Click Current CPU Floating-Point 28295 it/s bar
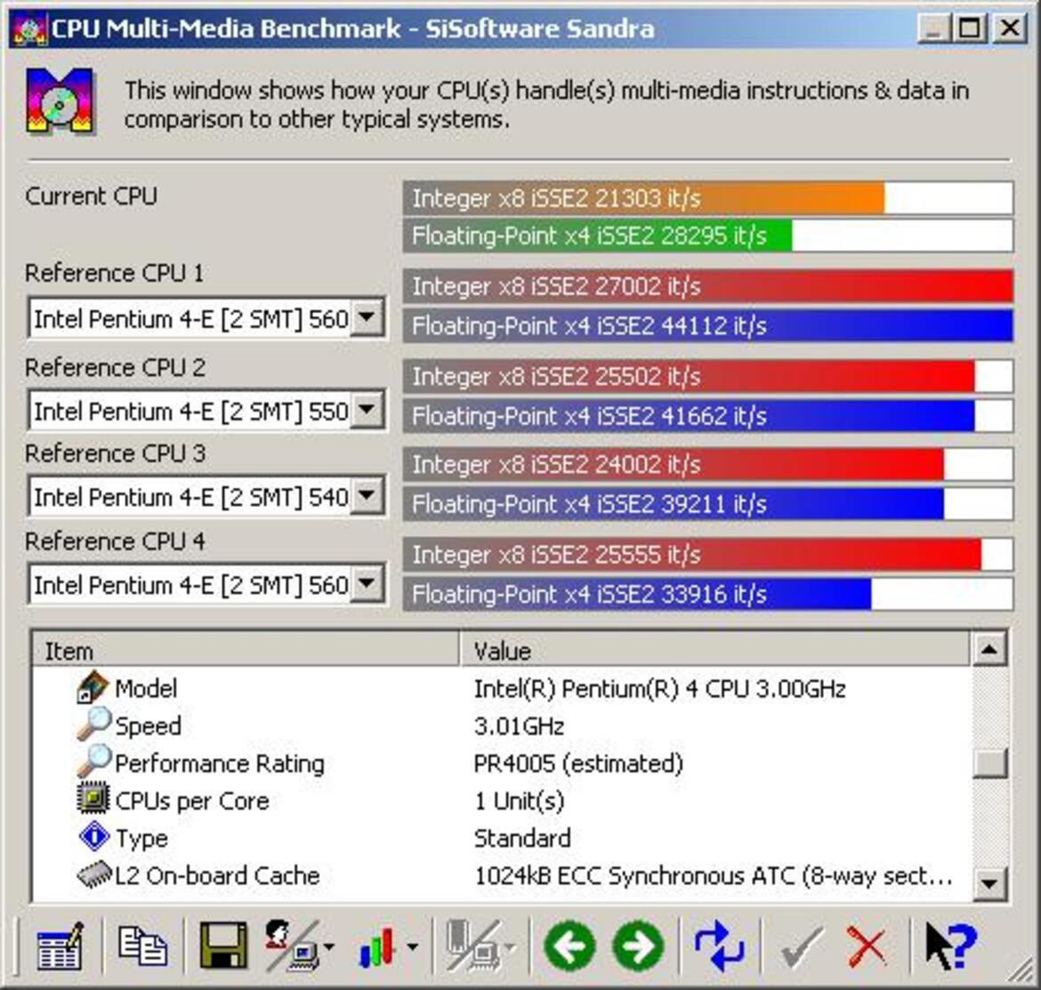Viewport: 1041px width, 990px height. click(707, 236)
